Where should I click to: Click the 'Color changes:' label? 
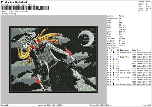pyautogui.click(x=112, y=18)
